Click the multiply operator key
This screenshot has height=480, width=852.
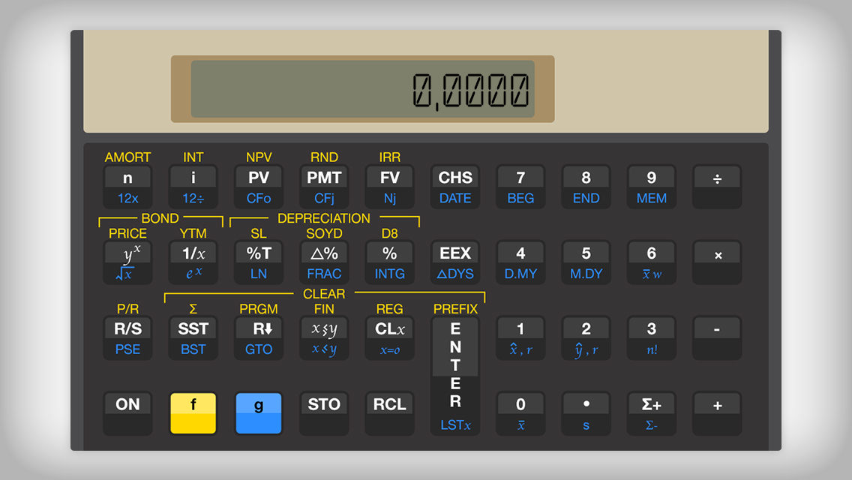[717, 262]
